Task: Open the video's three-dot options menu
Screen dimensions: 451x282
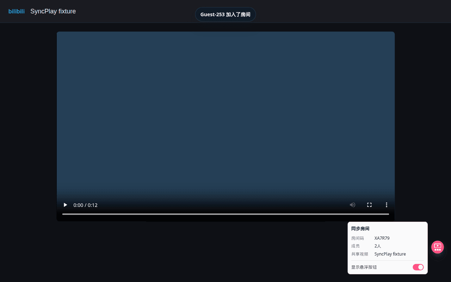Action: tap(386, 205)
